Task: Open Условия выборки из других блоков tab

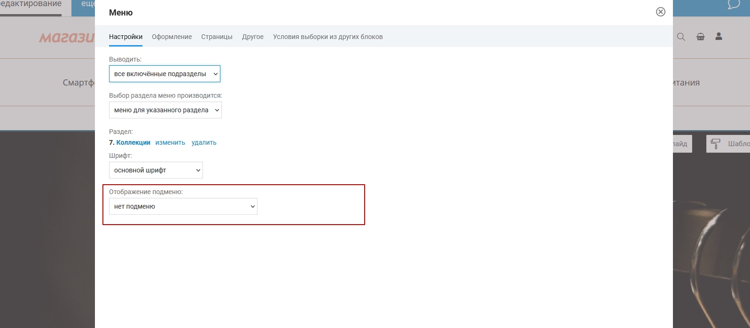Action: (x=328, y=37)
